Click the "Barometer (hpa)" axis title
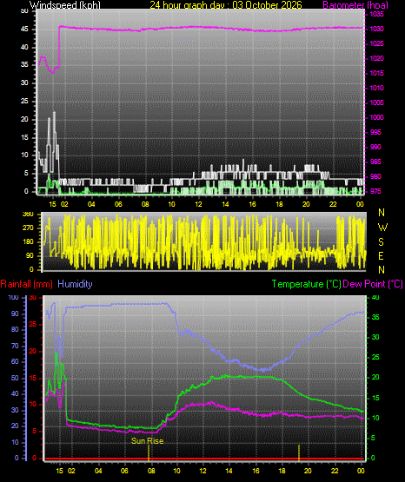 355,5
